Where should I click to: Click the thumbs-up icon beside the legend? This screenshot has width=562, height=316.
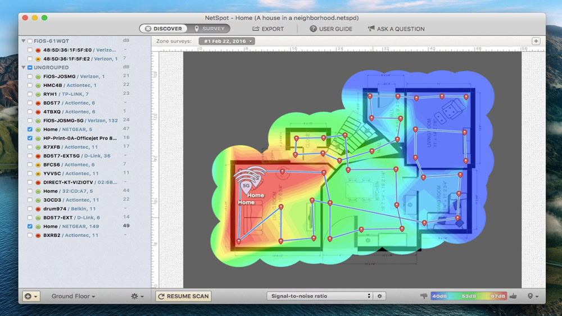click(513, 296)
